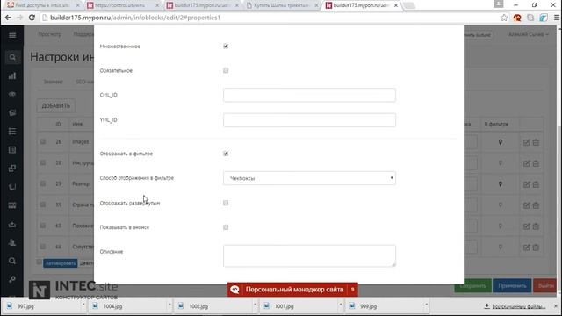
Task: Open the Просмотр menu item in the page header
Action: coord(50,34)
